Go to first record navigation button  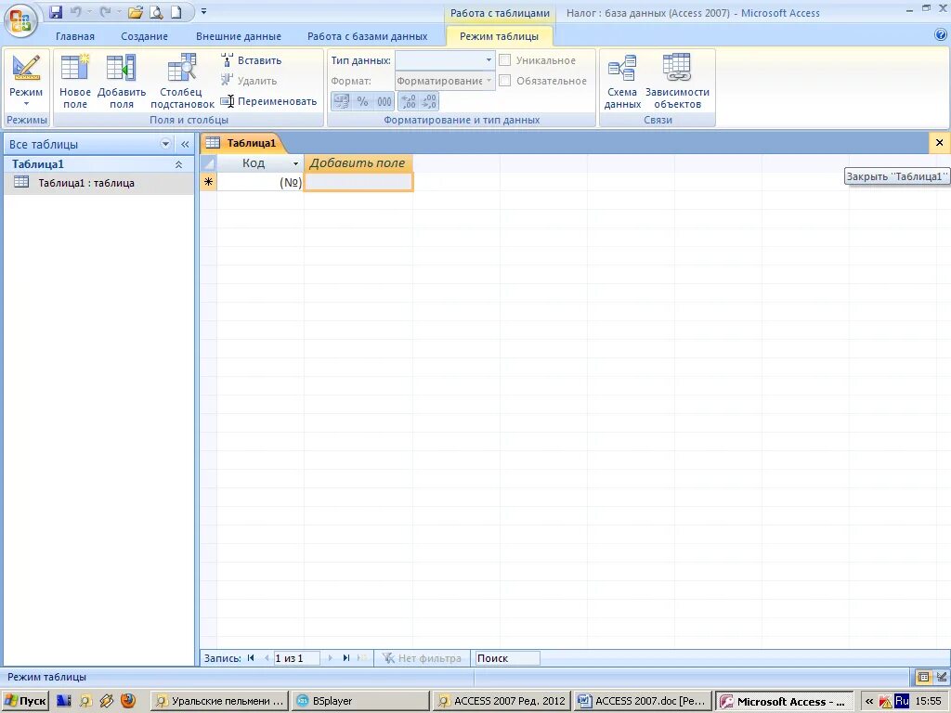[x=251, y=658]
